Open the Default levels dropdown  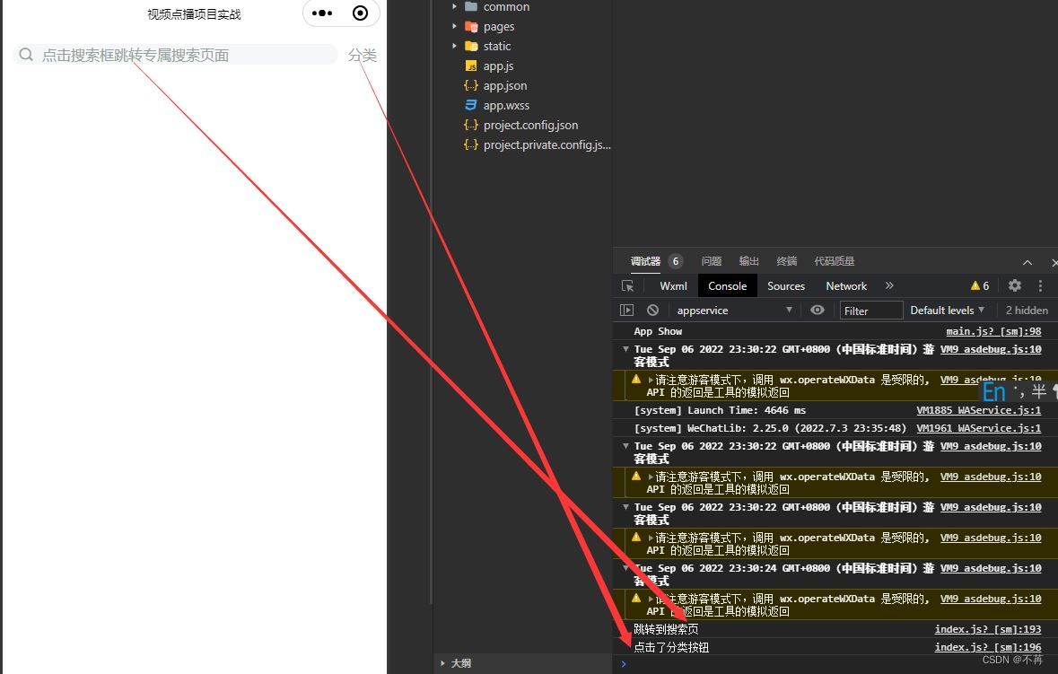point(947,311)
